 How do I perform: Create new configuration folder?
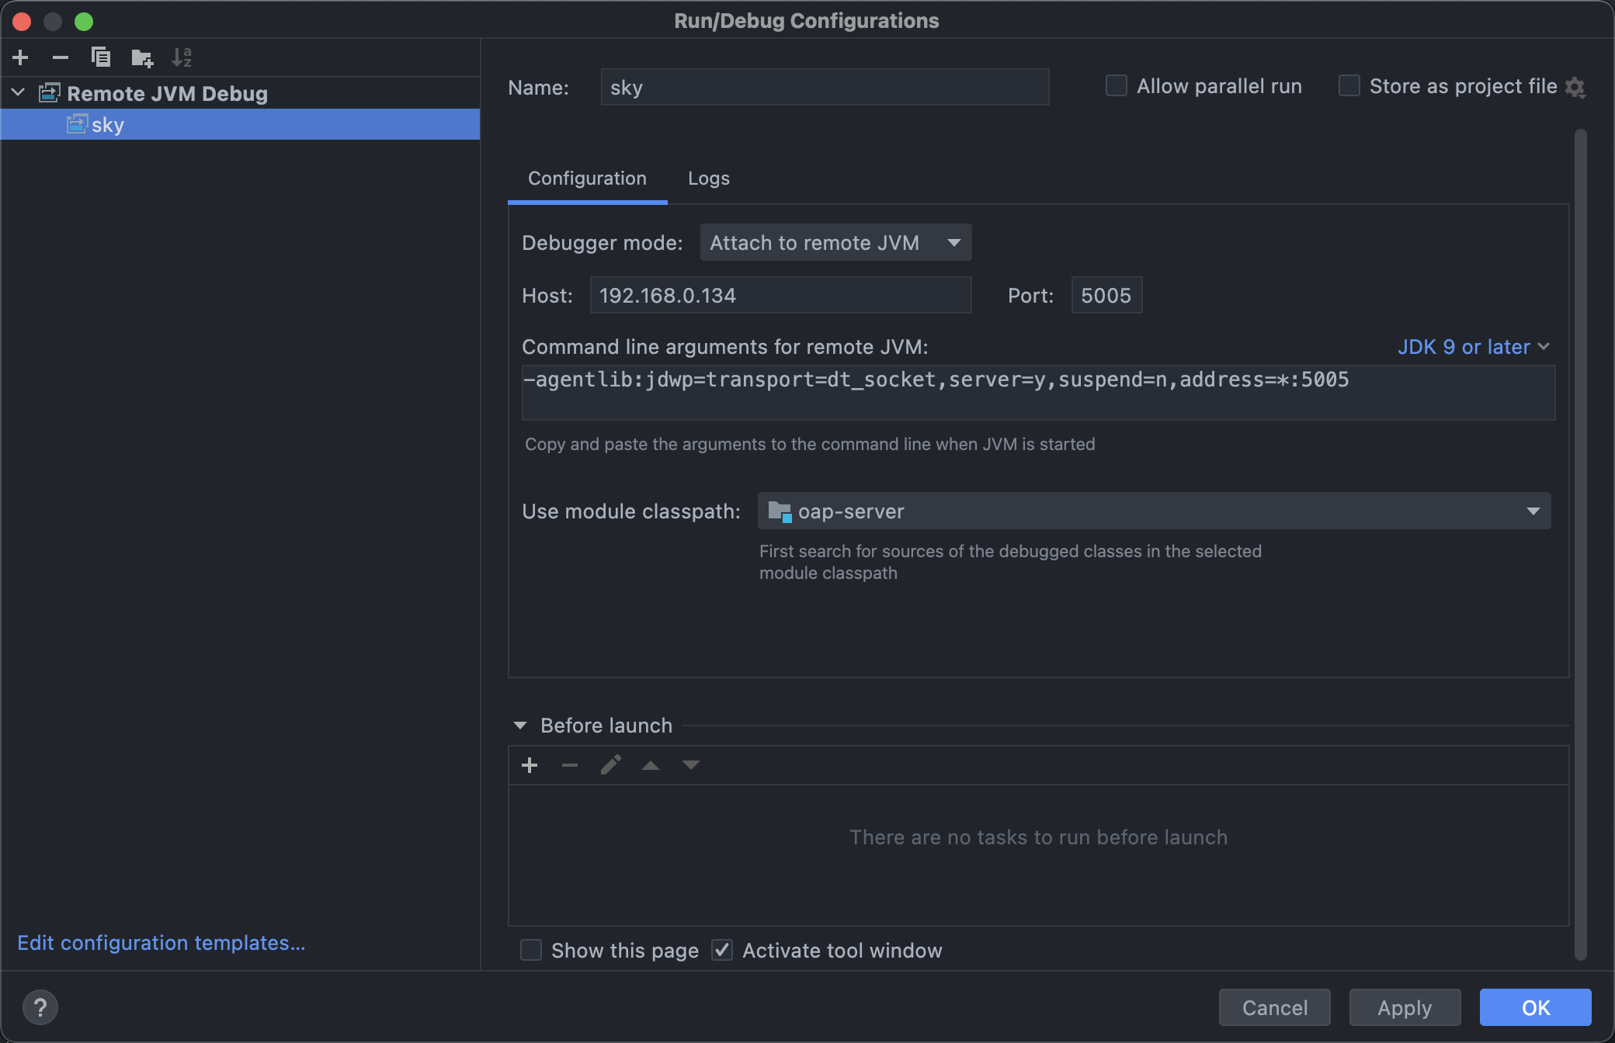coord(142,57)
